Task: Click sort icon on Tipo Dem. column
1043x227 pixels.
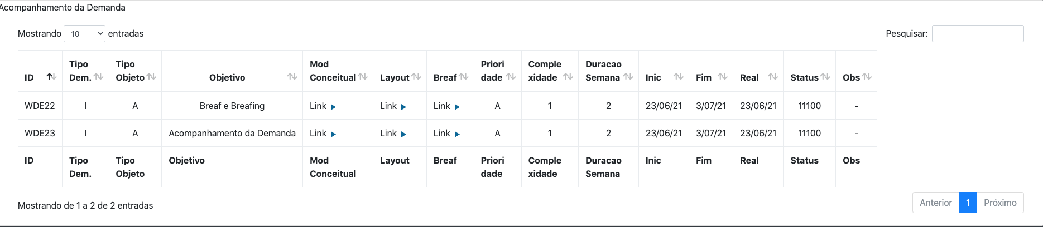Action: point(99,77)
